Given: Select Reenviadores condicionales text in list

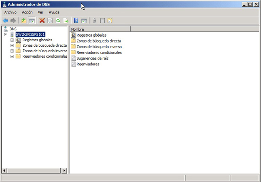Looking at the screenshot, I should [x=99, y=53].
